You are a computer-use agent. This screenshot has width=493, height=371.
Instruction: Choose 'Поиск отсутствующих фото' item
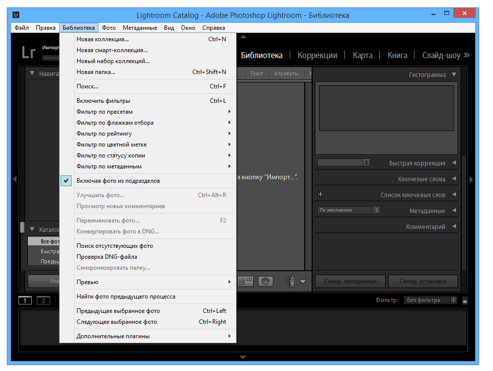(148, 246)
